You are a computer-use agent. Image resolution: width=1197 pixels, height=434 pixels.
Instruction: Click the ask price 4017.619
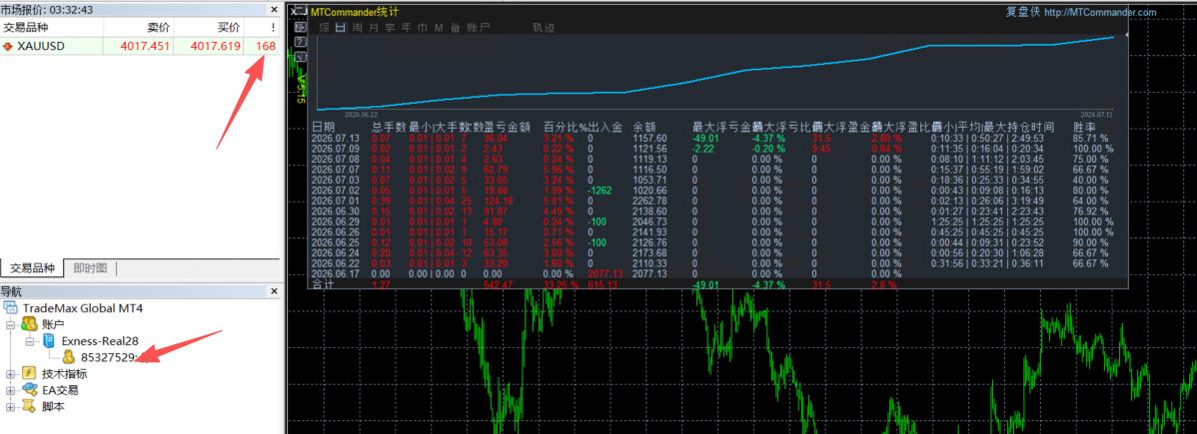pos(216,46)
